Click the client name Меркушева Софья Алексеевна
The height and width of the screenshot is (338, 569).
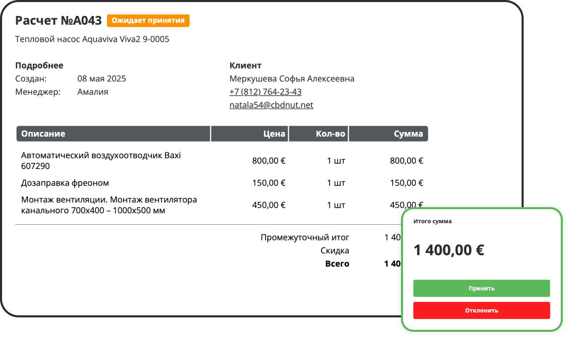[x=292, y=78]
